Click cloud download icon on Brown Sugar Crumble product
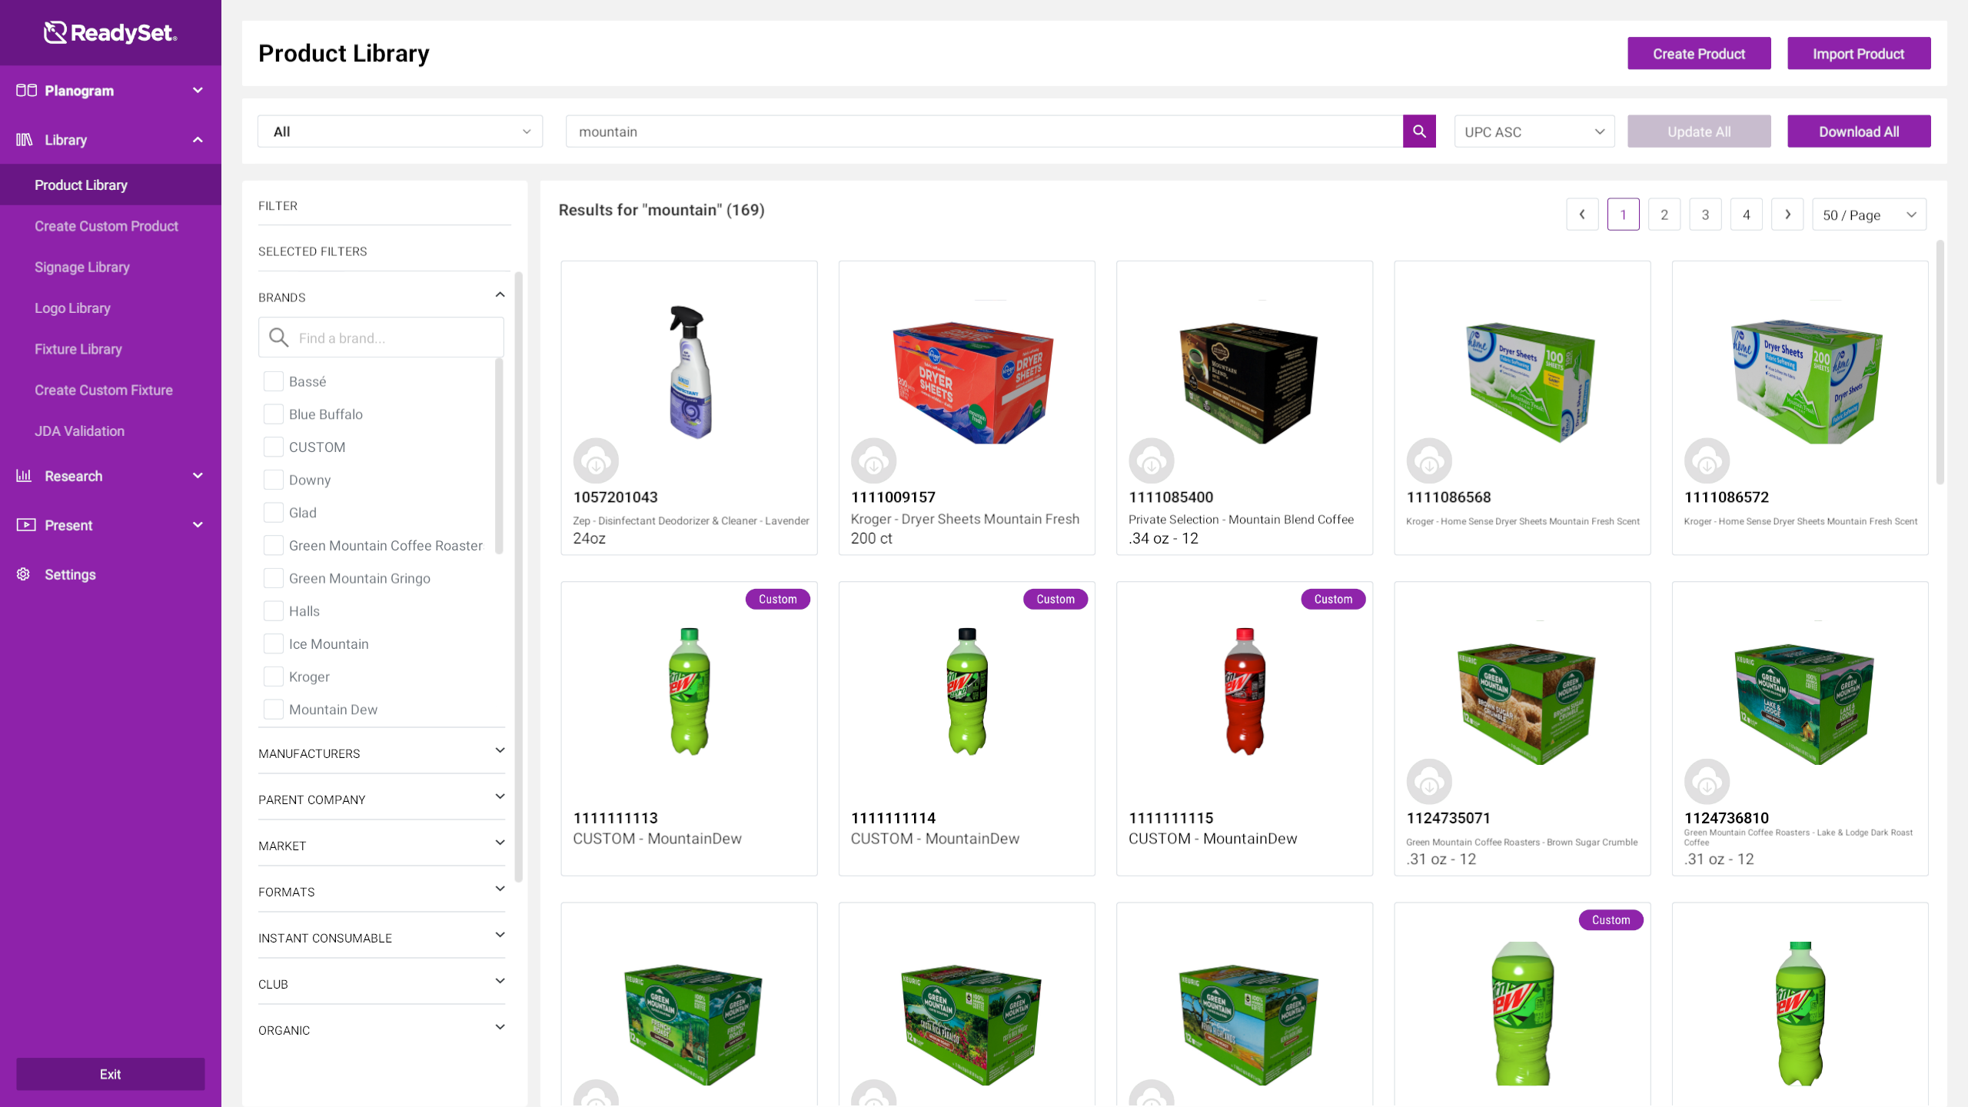The height and width of the screenshot is (1107, 1968). tap(1429, 782)
